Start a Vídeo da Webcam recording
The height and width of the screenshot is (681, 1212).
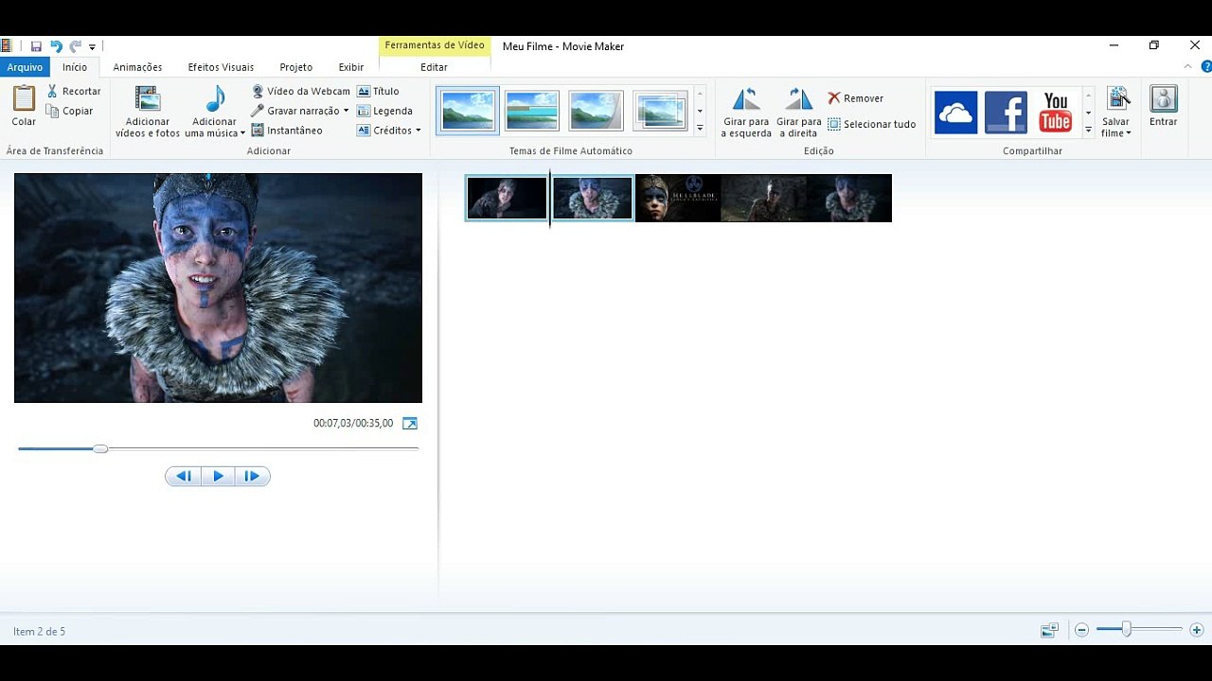(301, 91)
